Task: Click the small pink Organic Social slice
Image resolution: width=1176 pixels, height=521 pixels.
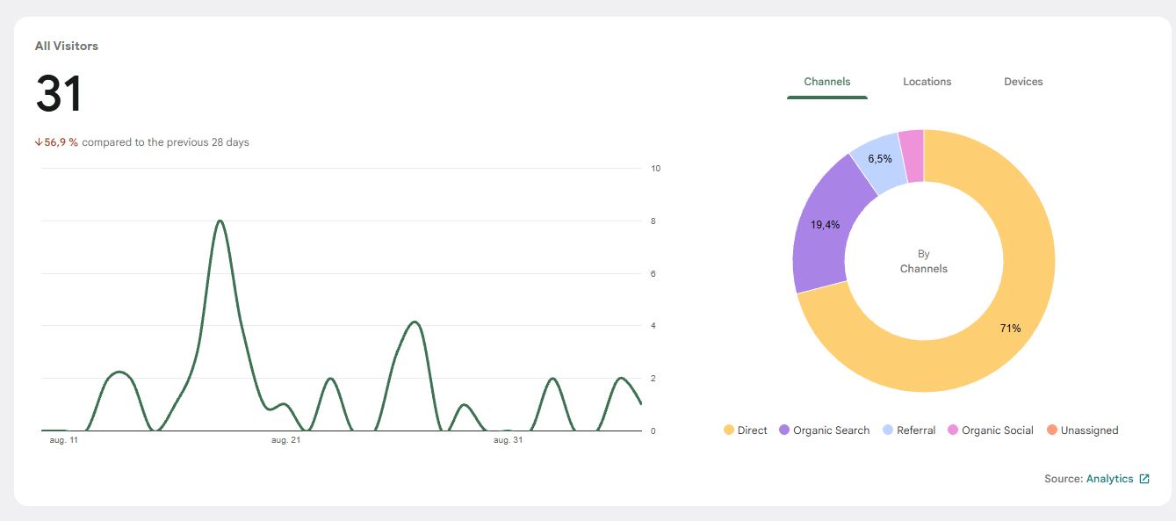Action: tap(912, 156)
